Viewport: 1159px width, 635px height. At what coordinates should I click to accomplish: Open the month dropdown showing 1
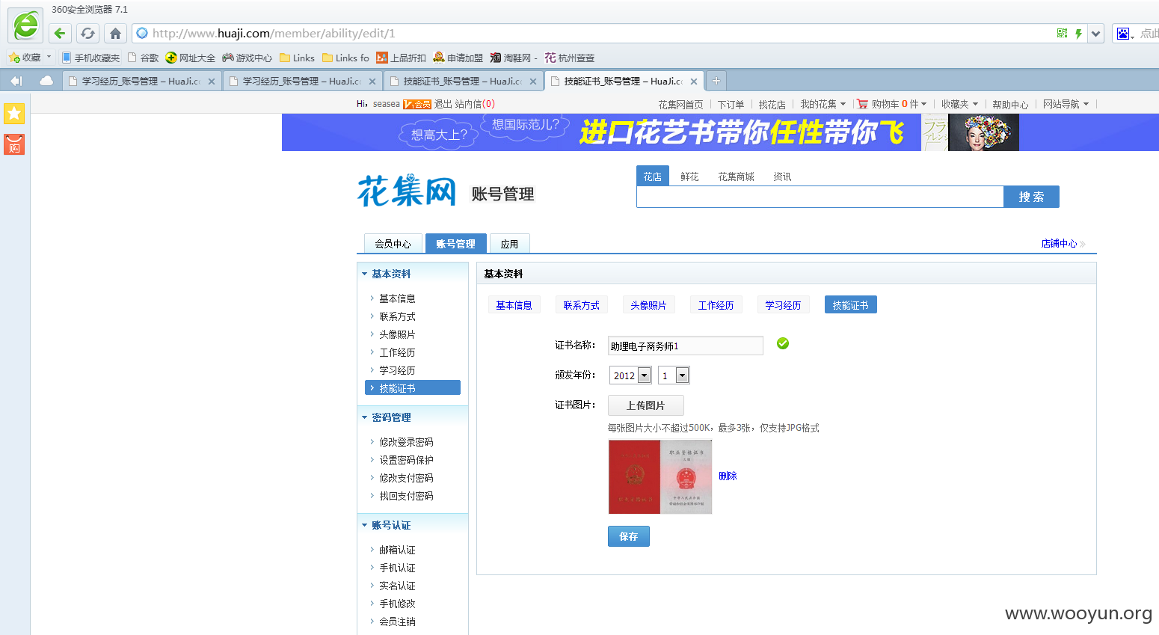[x=674, y=375]
